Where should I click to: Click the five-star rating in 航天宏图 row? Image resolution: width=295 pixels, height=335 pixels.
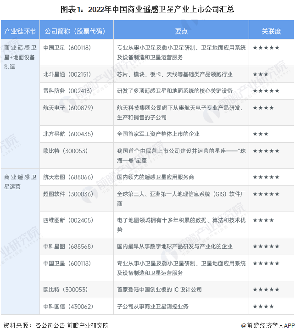[266, 177]
